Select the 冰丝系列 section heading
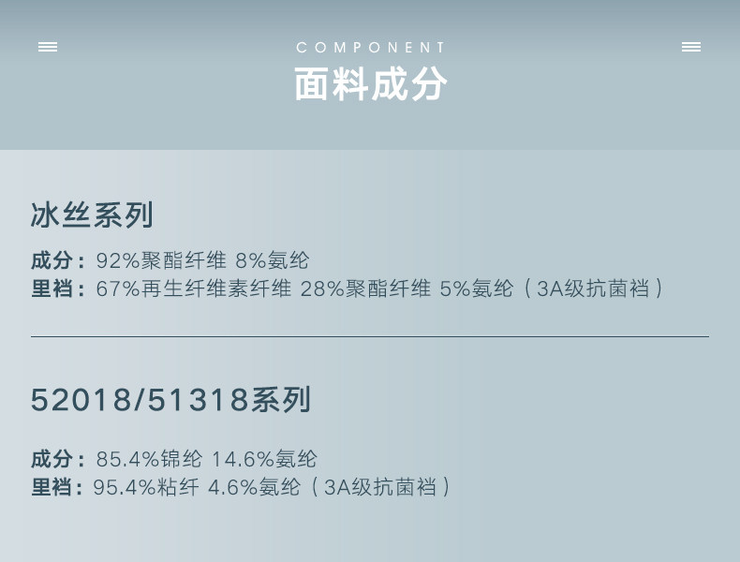 click(x=92, y=215)
